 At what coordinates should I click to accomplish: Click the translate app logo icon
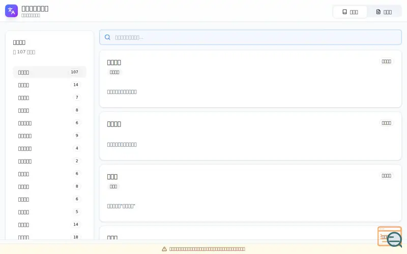click(x=11, y=11)
